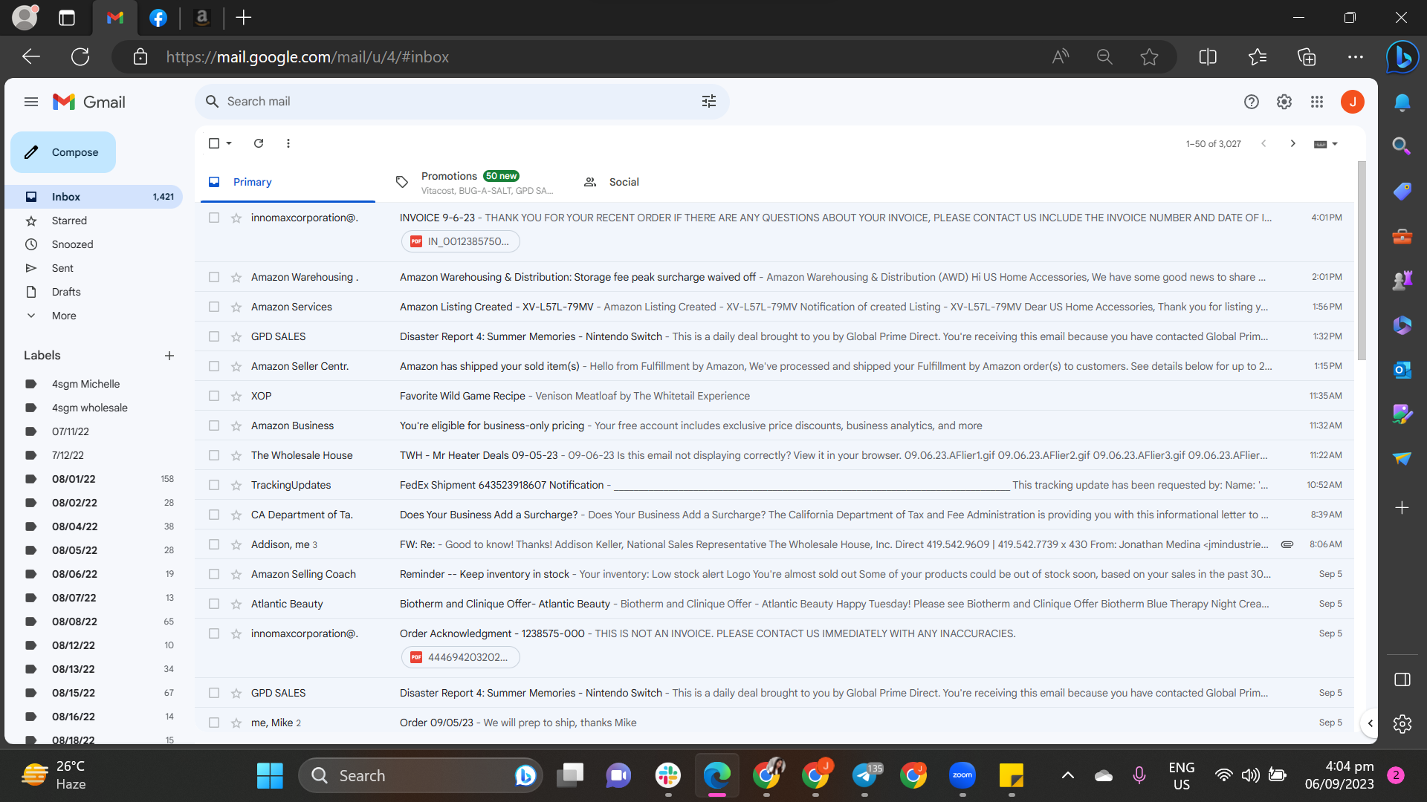
Task: Open Google account avatar J
Action: (1352, 102)
